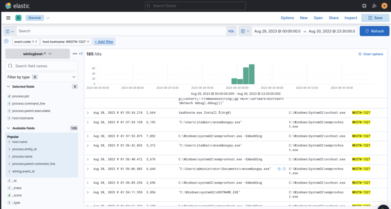Select the process.command_line selected field
391x209 pixels.
(29, 103)
